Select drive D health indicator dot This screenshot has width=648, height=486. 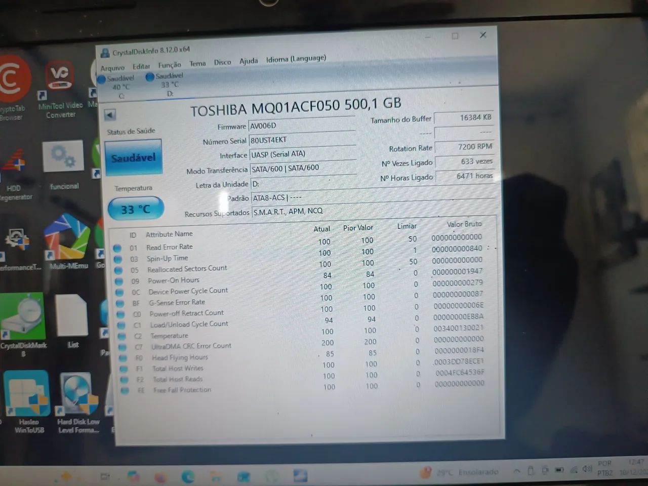click(x=150, y=76)
